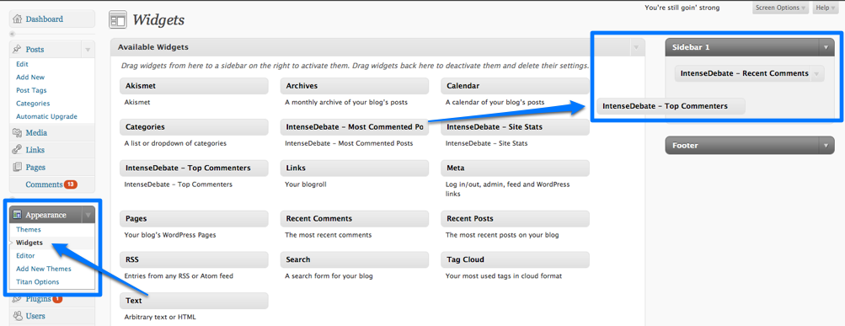Open Post Tags submenu link

pyautogui.click(x=31, y=90)
